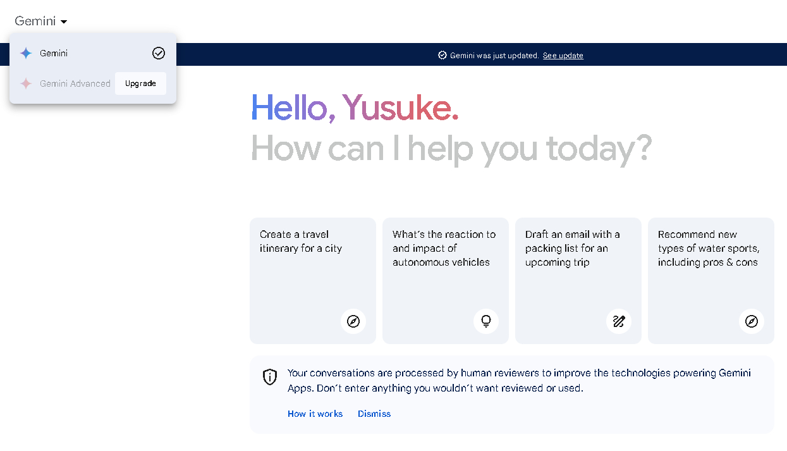Click the compass icon on travel itinerary card
Screen dimensions: 787x451
(x=353, y=321)
